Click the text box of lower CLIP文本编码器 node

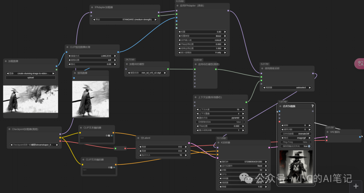tap(99, 172)
